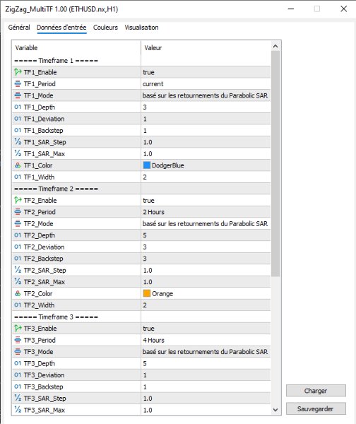Click the TF2_Color palette icon
The image size is (356, 424).
point(18,293)
